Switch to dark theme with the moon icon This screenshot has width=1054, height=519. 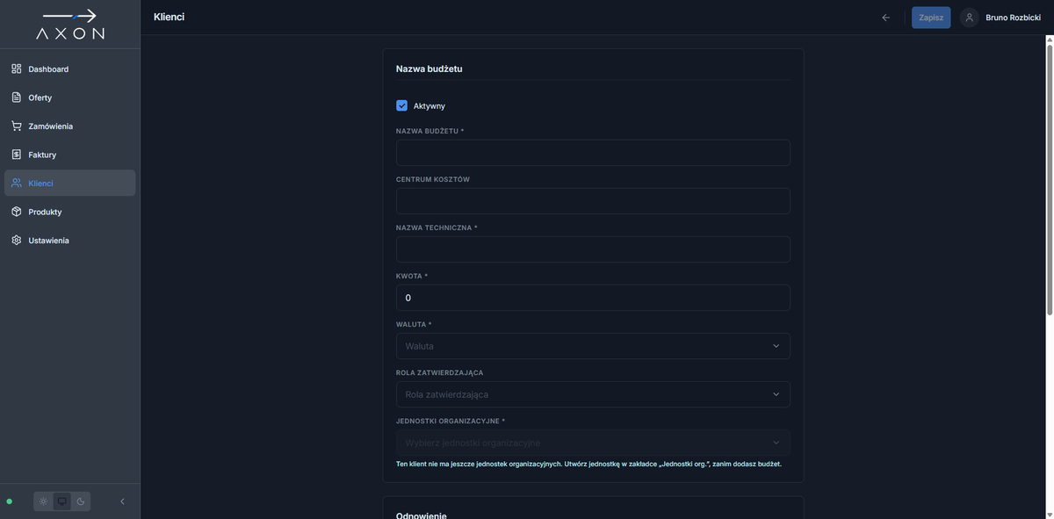tap(80, 501)
